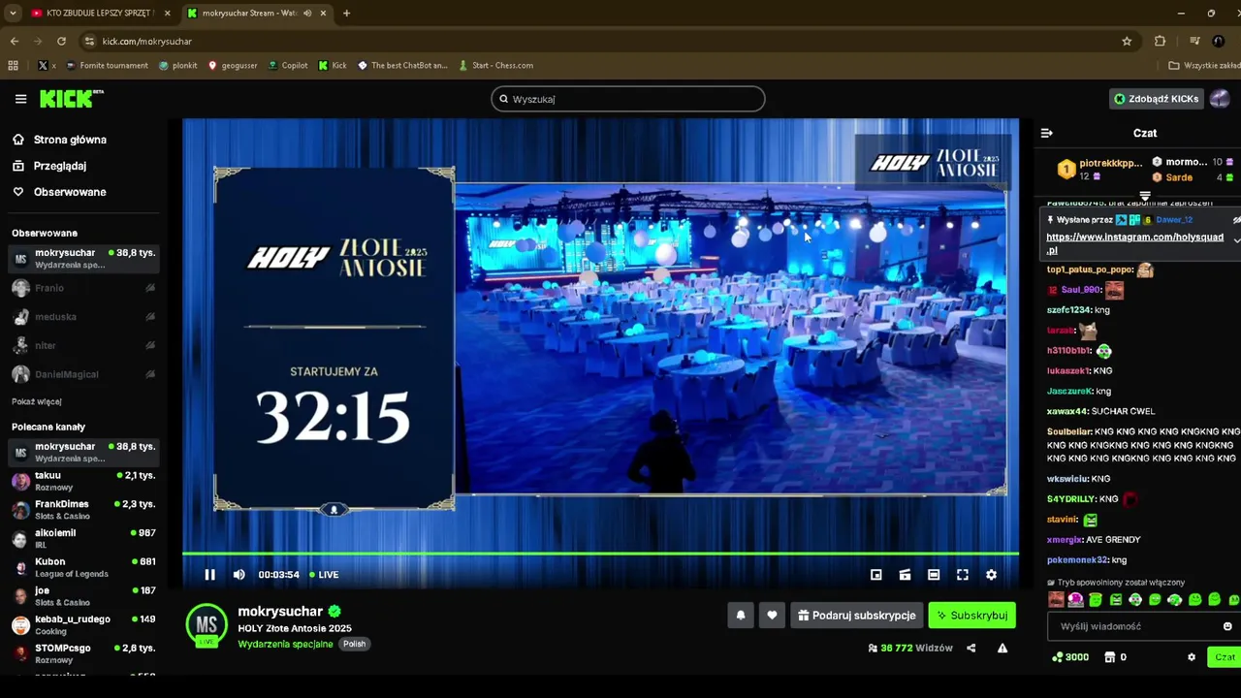Gift subscriptions with Podaruj subskrypcje
Viewport: 1241px width, 698px height.
856,616
